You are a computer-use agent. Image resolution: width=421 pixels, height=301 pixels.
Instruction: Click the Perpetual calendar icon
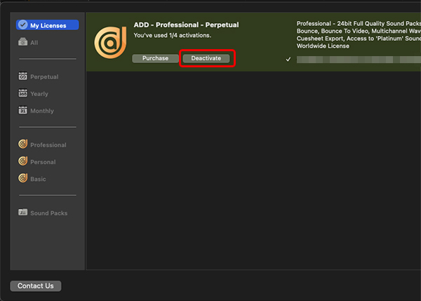(x=23, y=76)
